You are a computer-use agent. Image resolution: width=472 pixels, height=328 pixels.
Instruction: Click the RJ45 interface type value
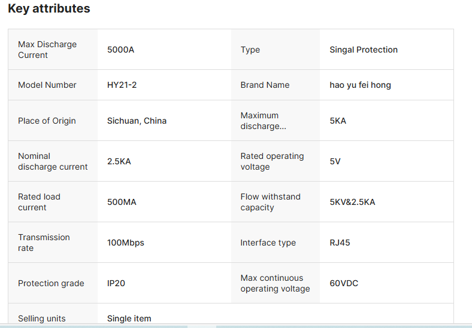[340, 243]
